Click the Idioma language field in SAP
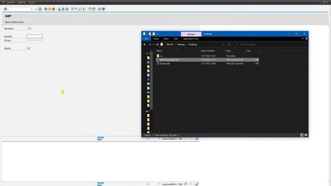The height and width of the screenshot is (186, 331). pyautogui.click(x=29, y=48)
